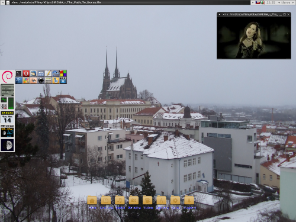296x222 pixels.
Task: Launch the eye image viewer icon
Action: 33,81
